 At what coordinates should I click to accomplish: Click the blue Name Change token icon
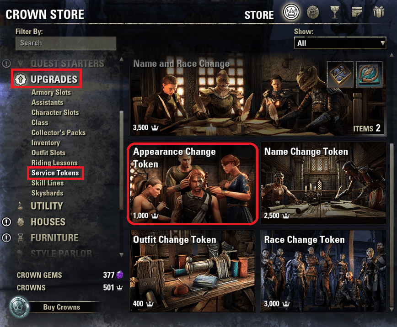340,74
